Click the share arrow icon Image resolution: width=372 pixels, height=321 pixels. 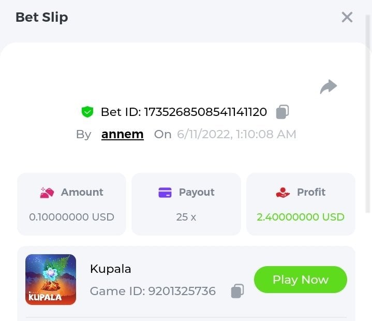click(329, 87)
